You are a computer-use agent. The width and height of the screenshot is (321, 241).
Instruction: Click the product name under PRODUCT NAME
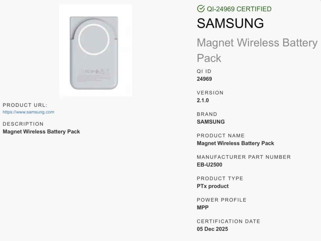click(235, 143)
